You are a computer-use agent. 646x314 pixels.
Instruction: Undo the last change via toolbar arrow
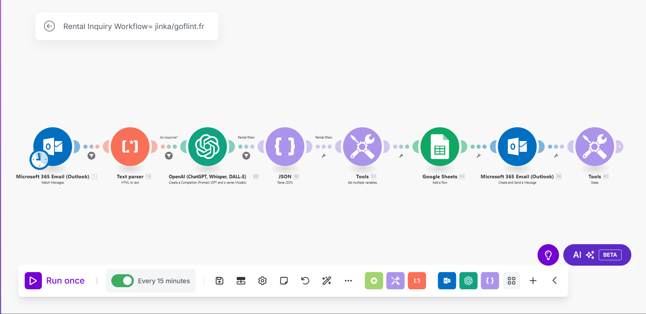coord(305,281)
